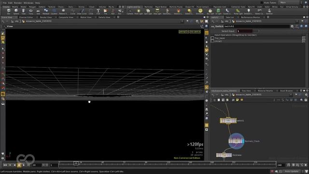The image size is (309, 174).
Task: Select the Circle shelf tool
Action: tap(91, 12)
